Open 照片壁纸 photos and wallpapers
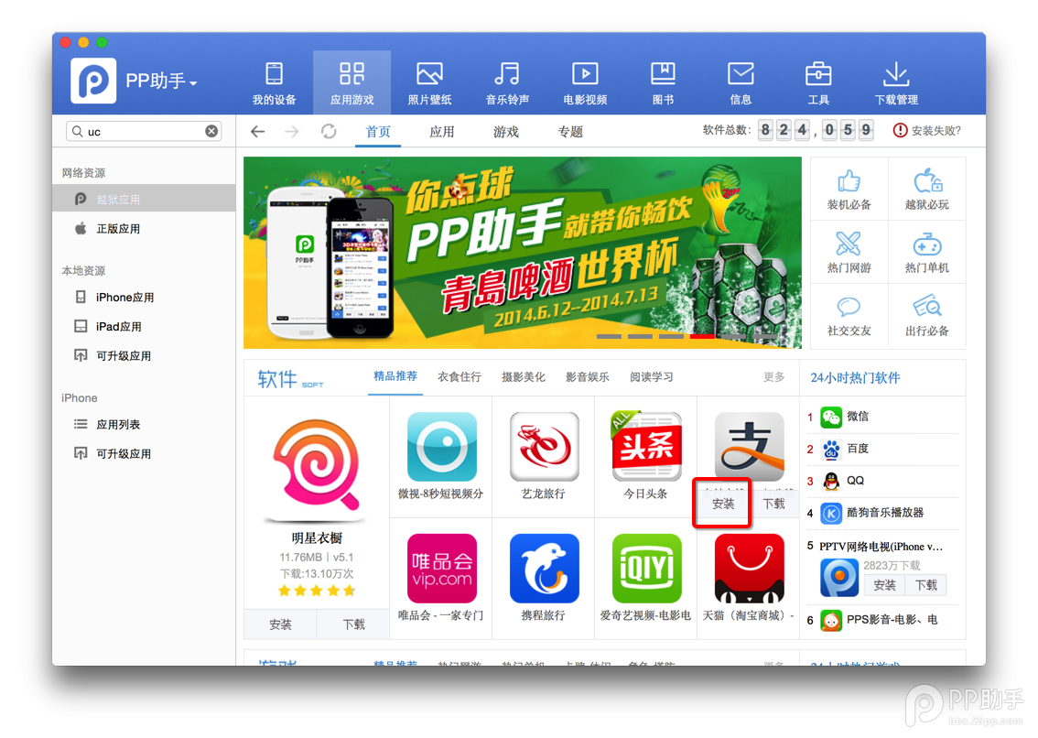 click(429, 83)
